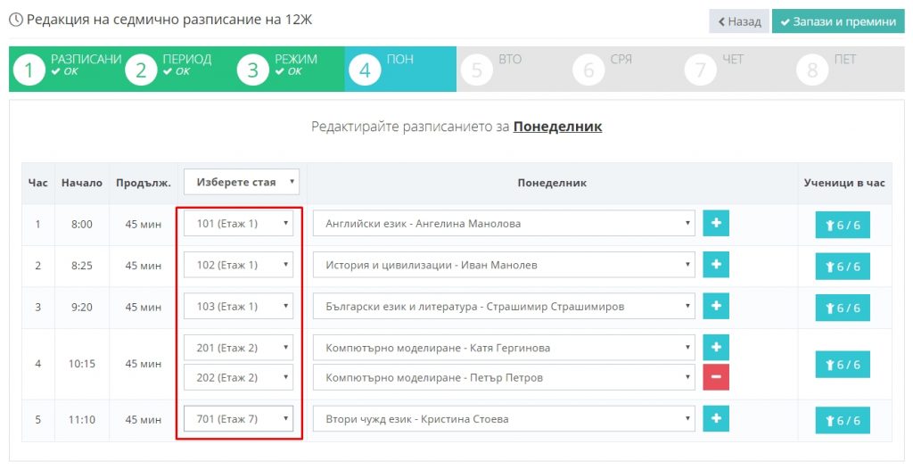Screen dimensions: 913x469
Task: Add teacher to Български език и литература row
Action: (x=716, y=306)
